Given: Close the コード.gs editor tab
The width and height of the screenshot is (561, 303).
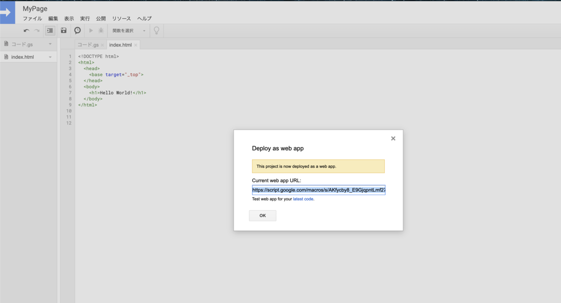Looking at the screenshot, I should coord(102,45).
